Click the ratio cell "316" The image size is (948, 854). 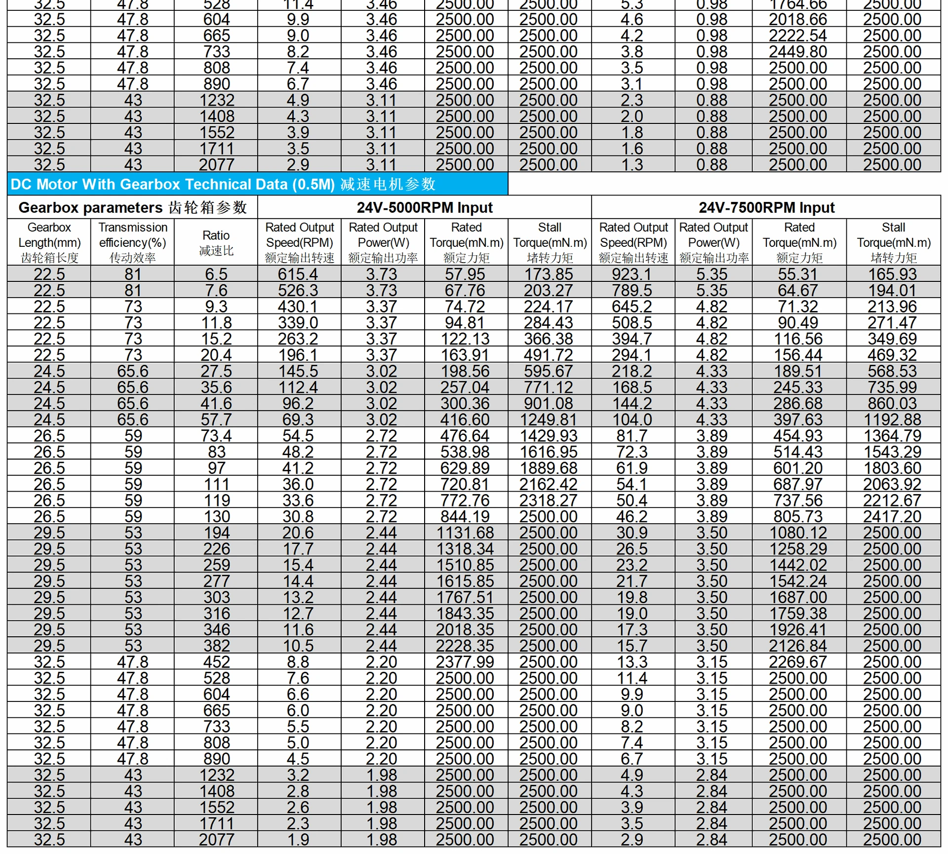(x=217, y=614)
